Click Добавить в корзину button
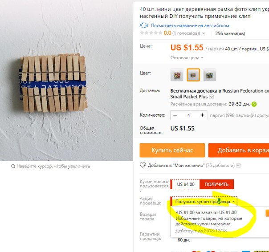The width and height of the screenshot is (269, 252). coord(239,150)
